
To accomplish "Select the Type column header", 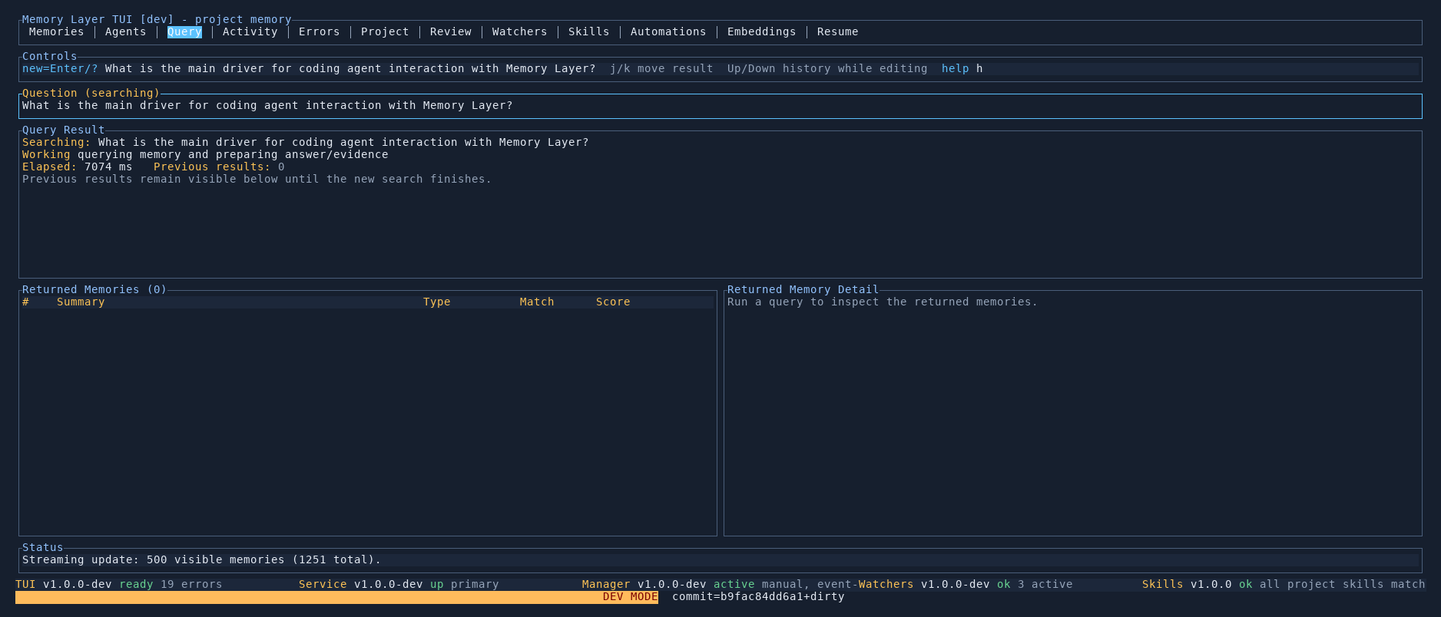I will (436, 302).
